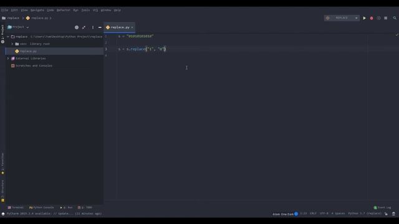The height and width of the screenshot is (224, 399).
Task: Click the tool windows quick-access icon
Action: coord(3,214)
